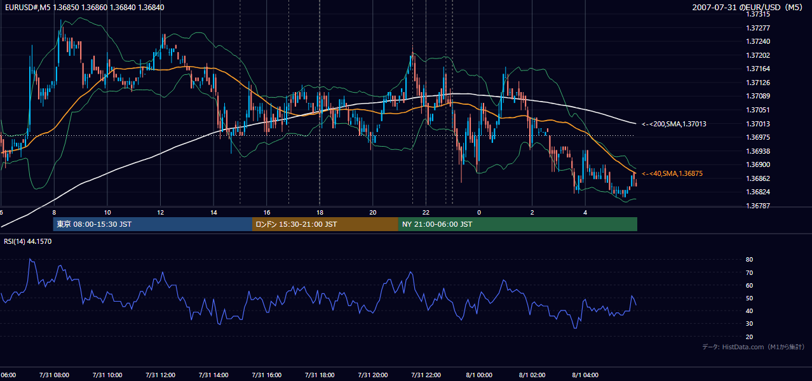Click price axis label 1.36787
This screenshot has height=381, width=812.
758,206
